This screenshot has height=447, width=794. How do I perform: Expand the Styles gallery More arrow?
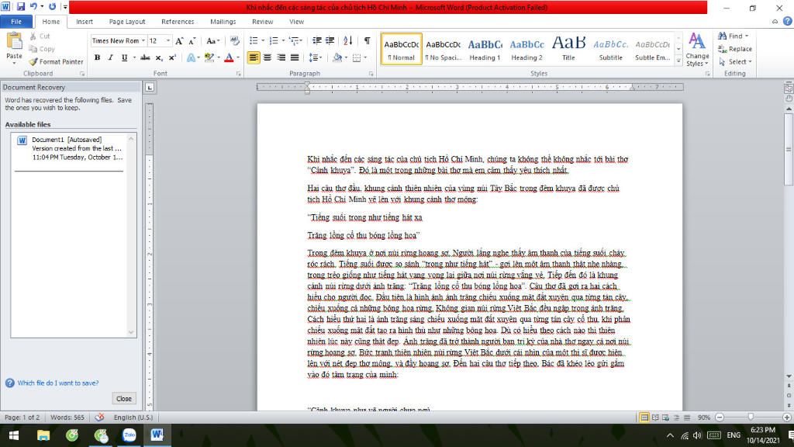(678, 61)
